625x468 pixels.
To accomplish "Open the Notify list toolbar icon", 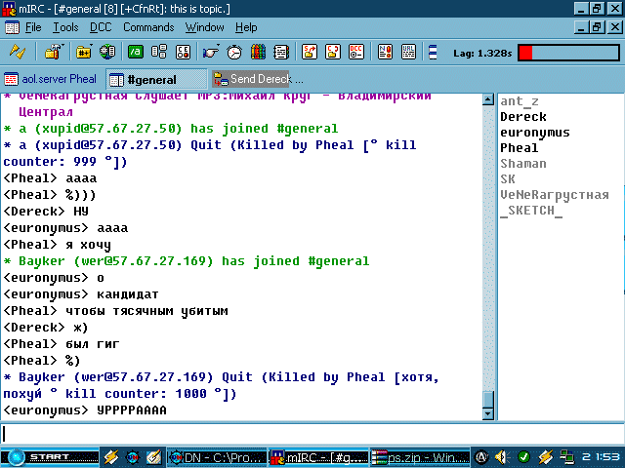I will (x=385, y=52).
